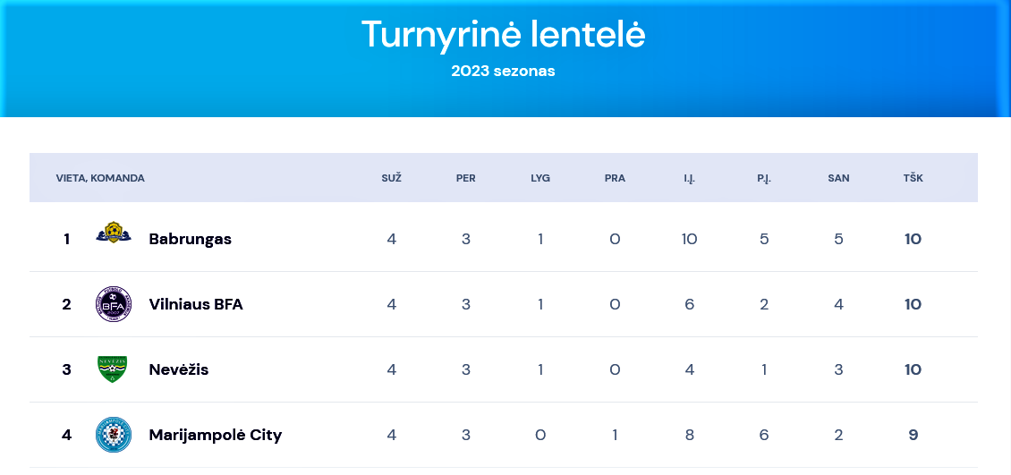1011x475 pixels.
Task: Open the Vilniaus BFA team link
Action: [x=196, y=304]
